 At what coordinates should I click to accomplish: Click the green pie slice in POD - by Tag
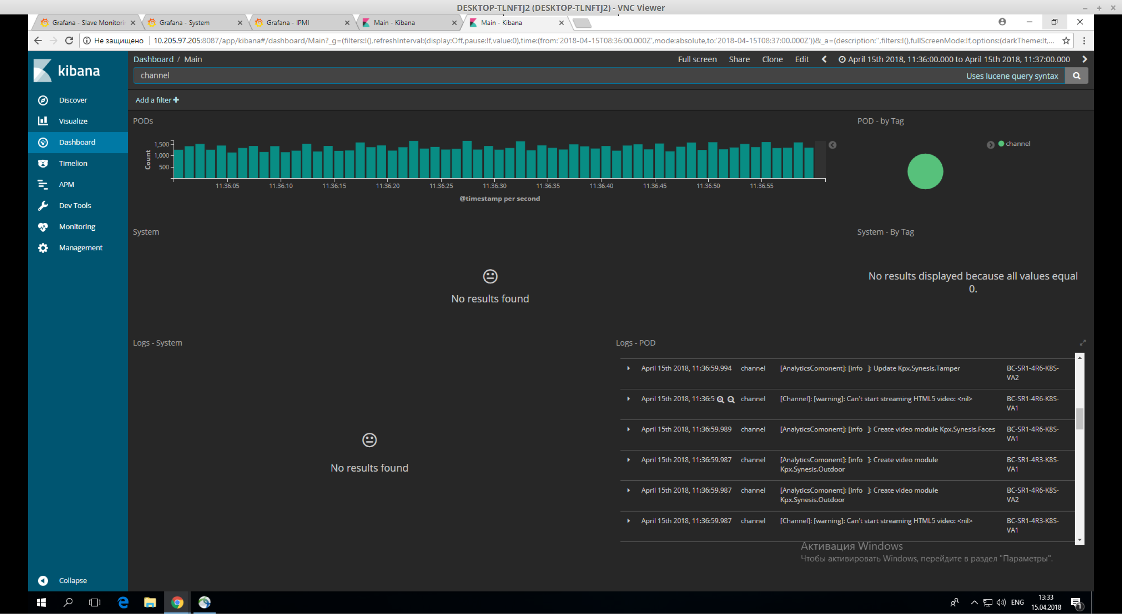coord(925,171)
